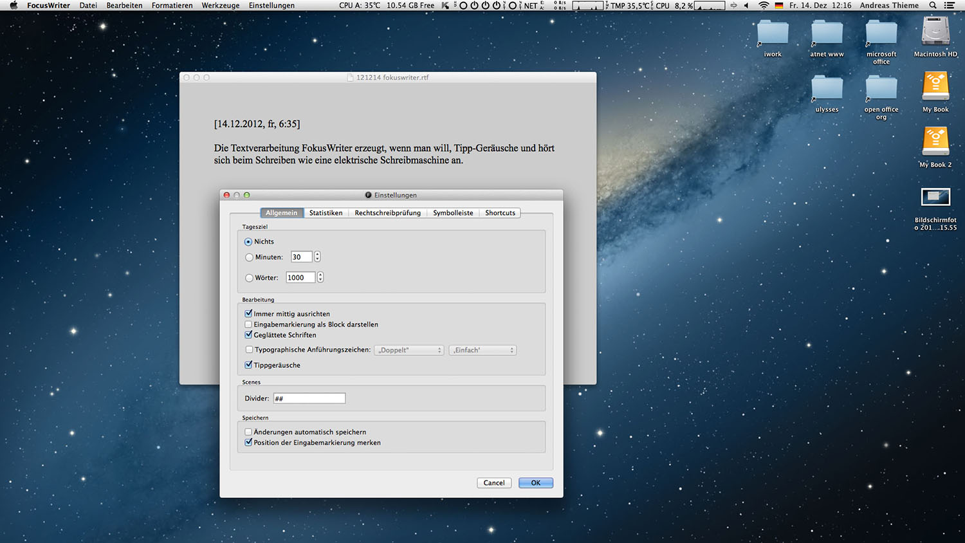Image resolution: width=965 pixels, height=543 pixels.
Task: Uncheck Immer mittig ausrichten
Action: coord(248,314)
